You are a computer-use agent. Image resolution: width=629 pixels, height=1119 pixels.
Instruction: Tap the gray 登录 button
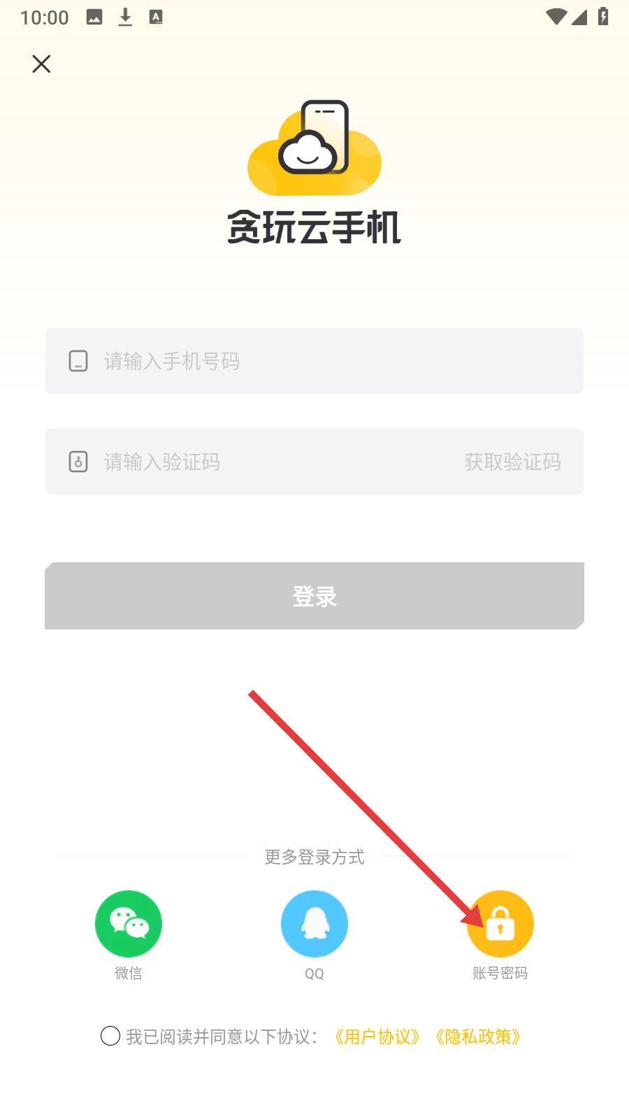click(314, 596)
